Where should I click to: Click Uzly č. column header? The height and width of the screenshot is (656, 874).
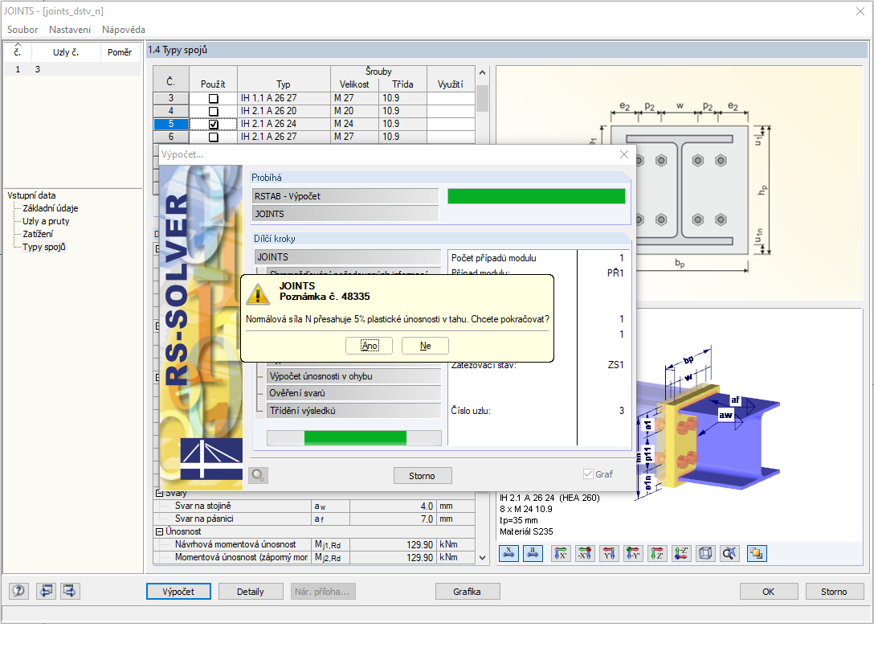pos(66,52)
